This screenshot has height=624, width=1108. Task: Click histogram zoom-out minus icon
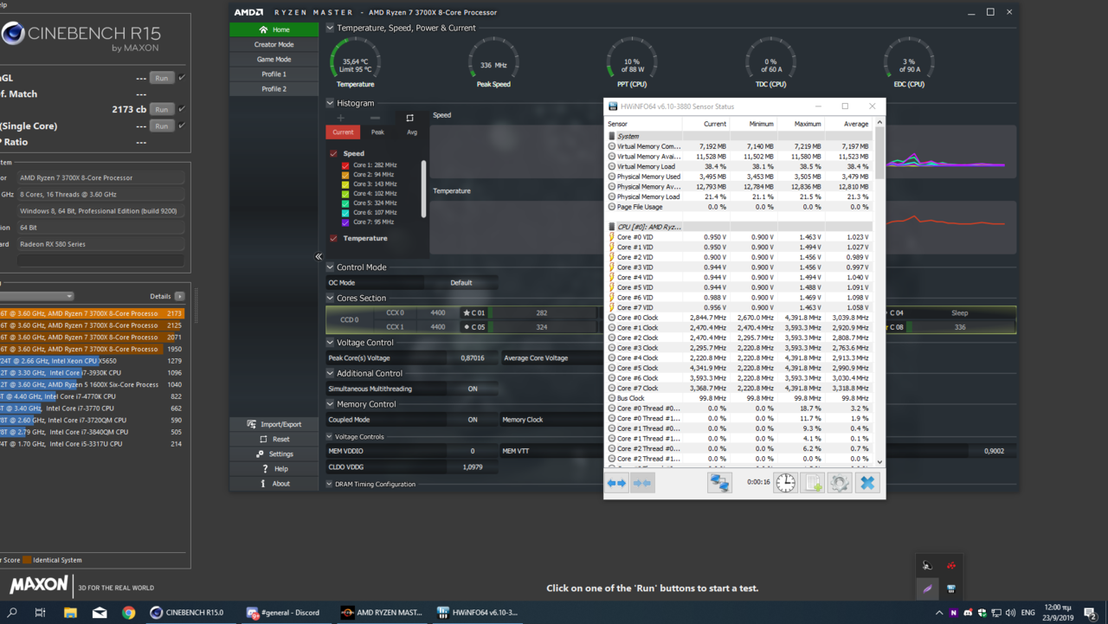point(375,118)
